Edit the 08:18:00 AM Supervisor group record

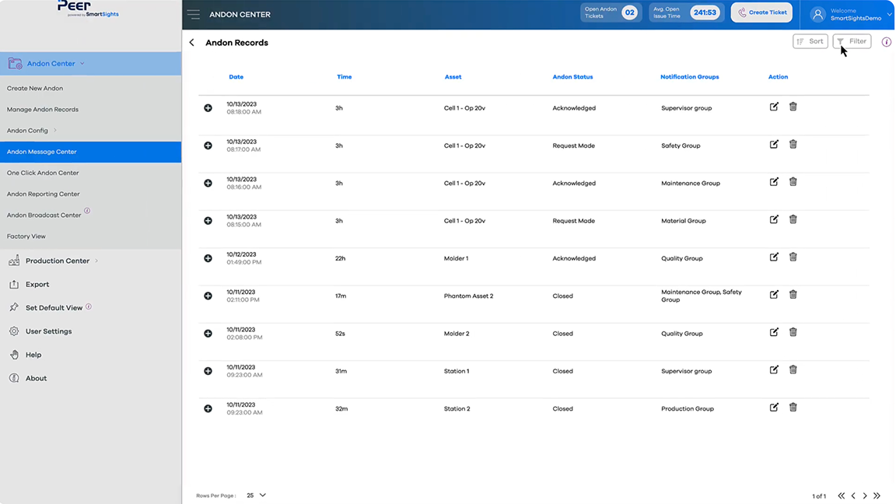click(774, 107)
